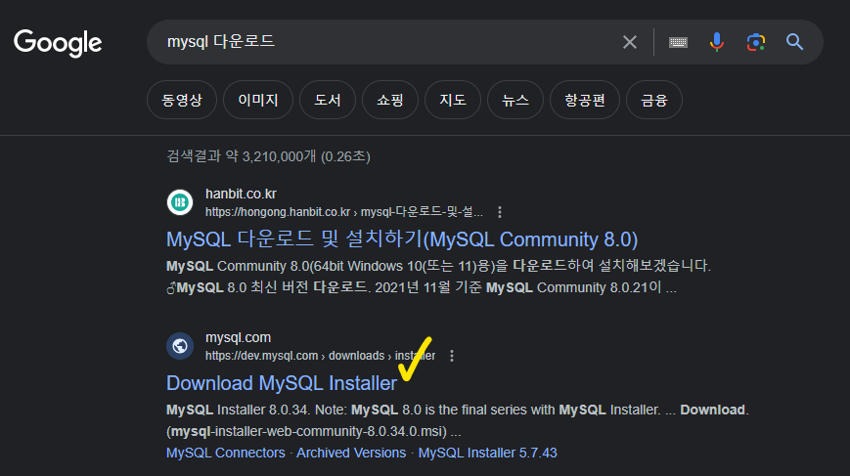
Task: Select the 도서 filter tab
Action: click(328, 100)
